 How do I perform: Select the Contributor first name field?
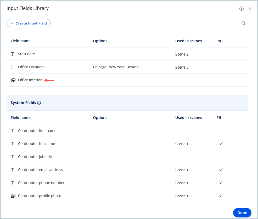[37, 131]
